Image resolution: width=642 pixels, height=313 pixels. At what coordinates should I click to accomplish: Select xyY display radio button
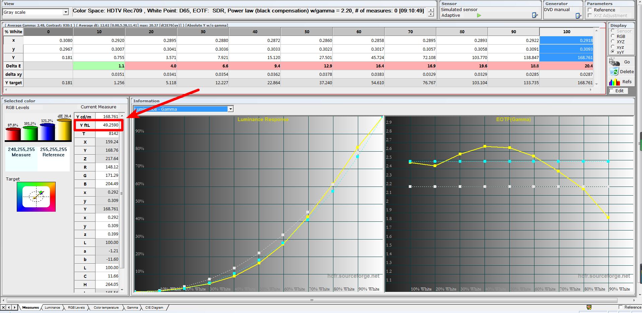[613, 52]
